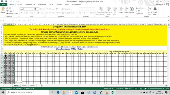
Task: Click zoom in plus button
Action: pyautogui.click(x=163, y=89)
